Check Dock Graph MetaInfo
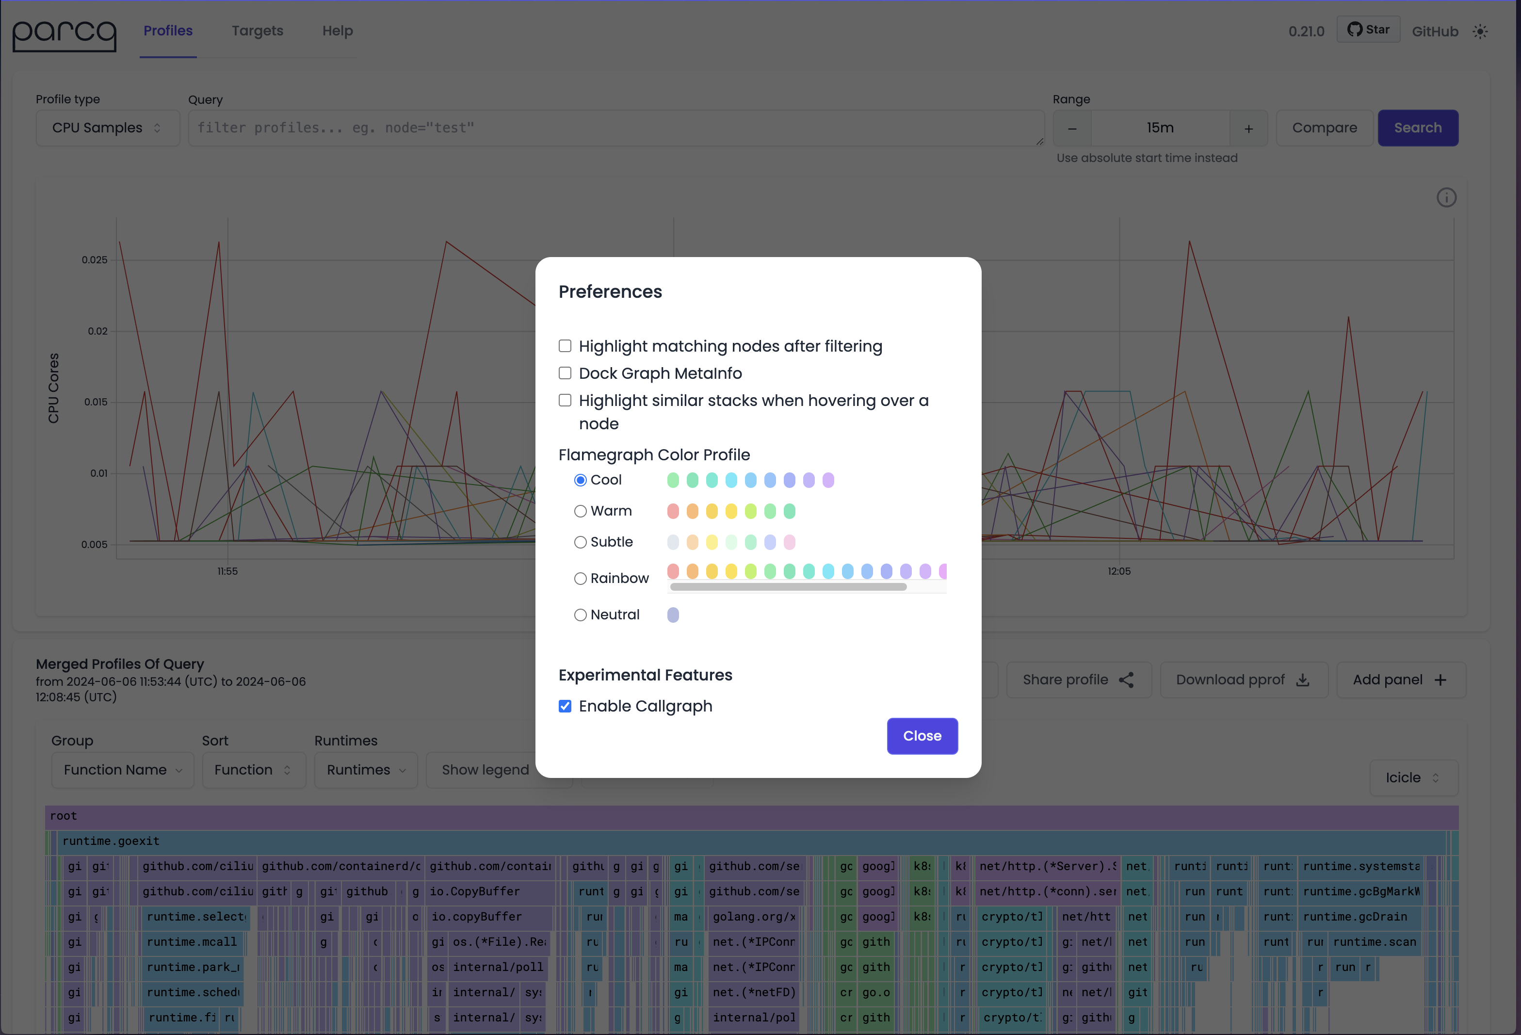Viewport: 1521px width, 1035px height. [565, 373]
